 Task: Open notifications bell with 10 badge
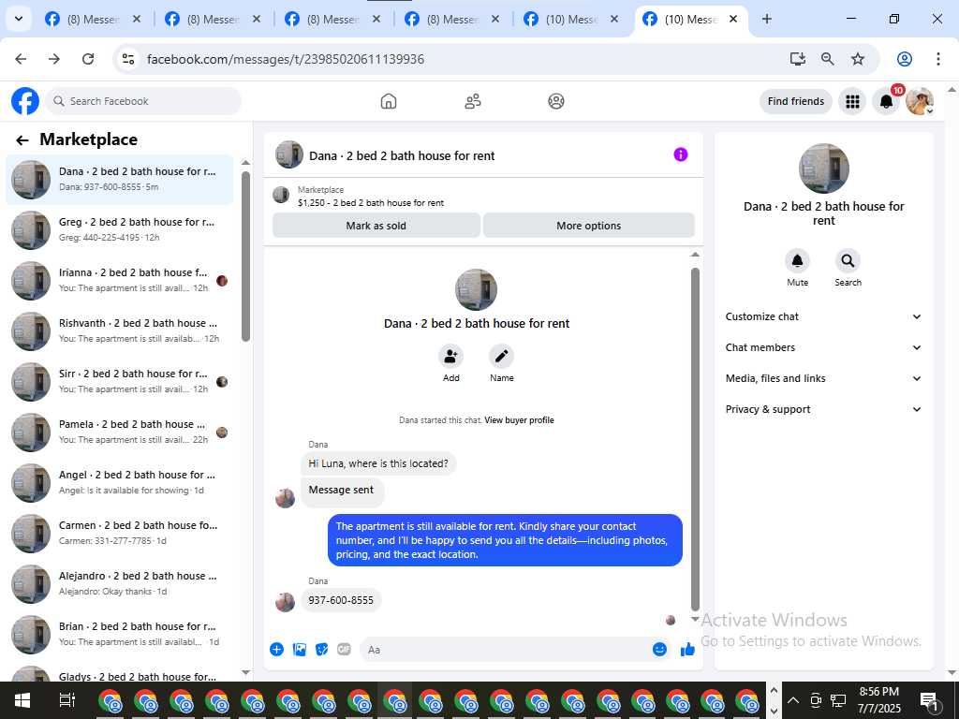tap(886, 101)
